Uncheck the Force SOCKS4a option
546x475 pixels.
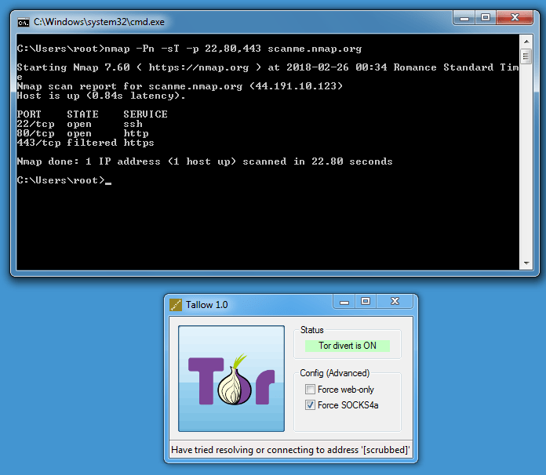pos(311,405)
